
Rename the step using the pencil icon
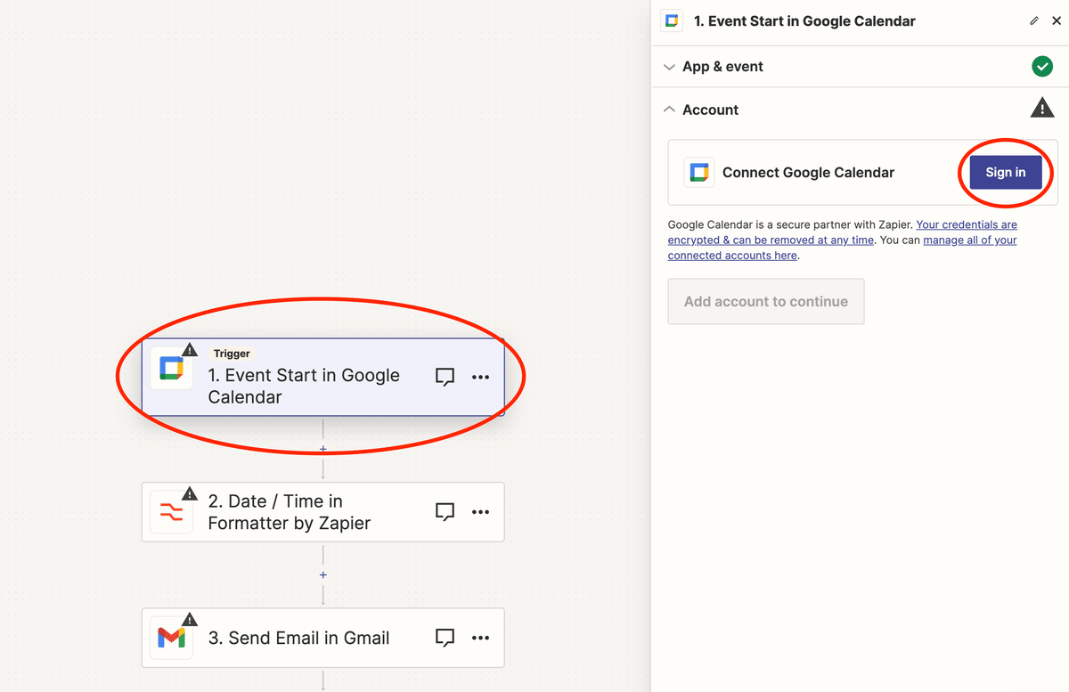click(x=1034, y=21)
